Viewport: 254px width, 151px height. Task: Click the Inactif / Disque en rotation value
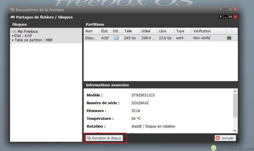[x=153, y=126]
